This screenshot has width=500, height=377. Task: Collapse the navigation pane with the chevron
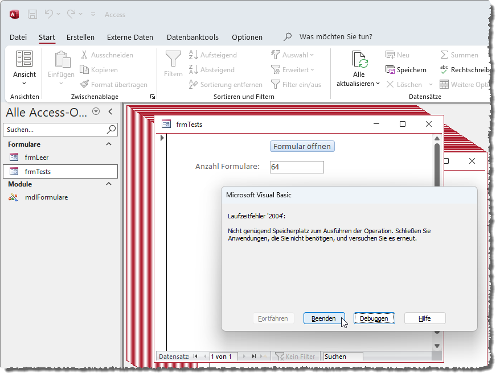(110, 112)
